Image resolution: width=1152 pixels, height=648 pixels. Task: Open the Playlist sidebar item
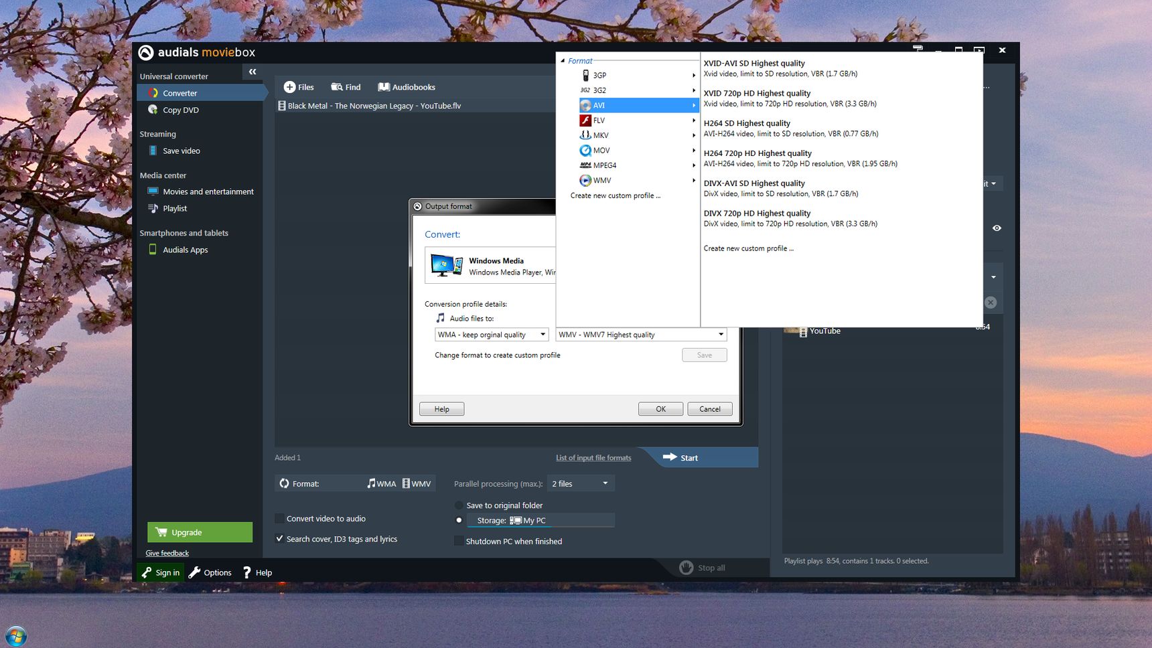(167, 208)
